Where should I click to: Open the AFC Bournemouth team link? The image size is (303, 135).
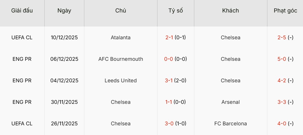121,59
